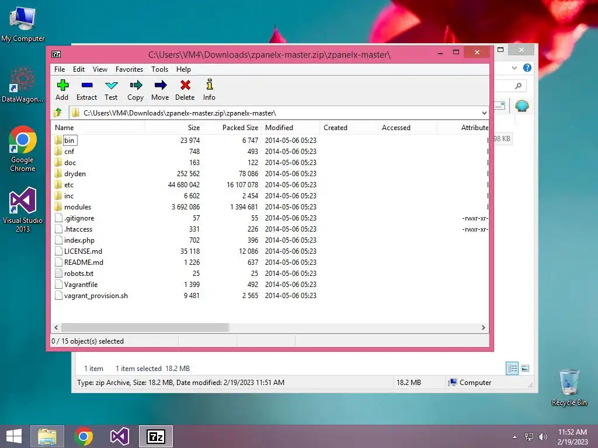Select the doc folder row
Screen dimensions: 598x448
tap(270, 163)
